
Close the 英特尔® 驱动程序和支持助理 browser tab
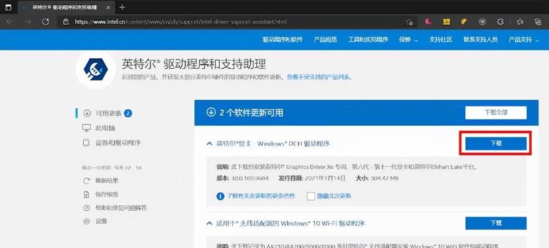coord(109,7)
